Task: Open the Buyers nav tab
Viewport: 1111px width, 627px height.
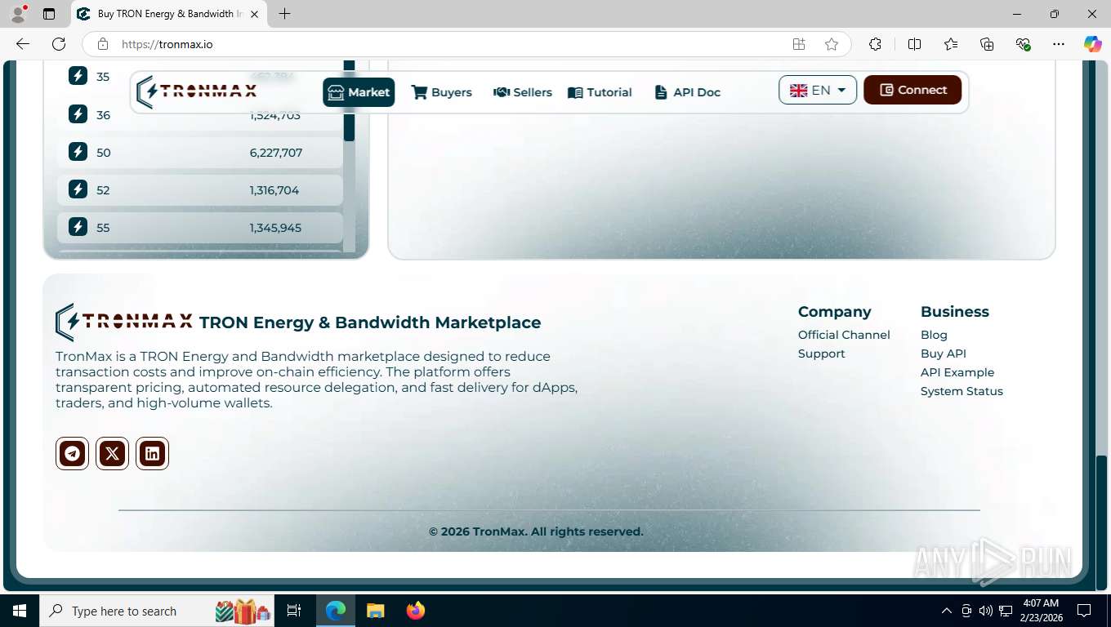Action: pyautogui.click(x=442, y=92)
